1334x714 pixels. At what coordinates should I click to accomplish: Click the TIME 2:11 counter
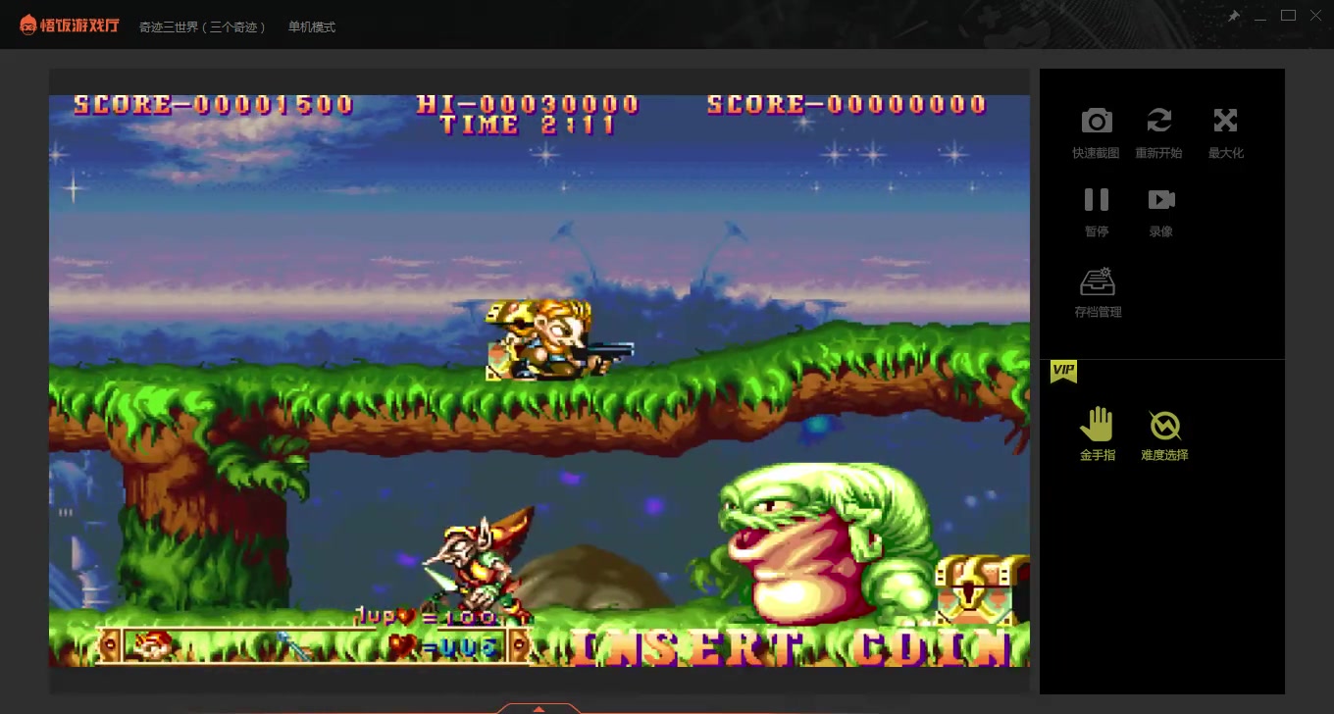coord(528,126)
